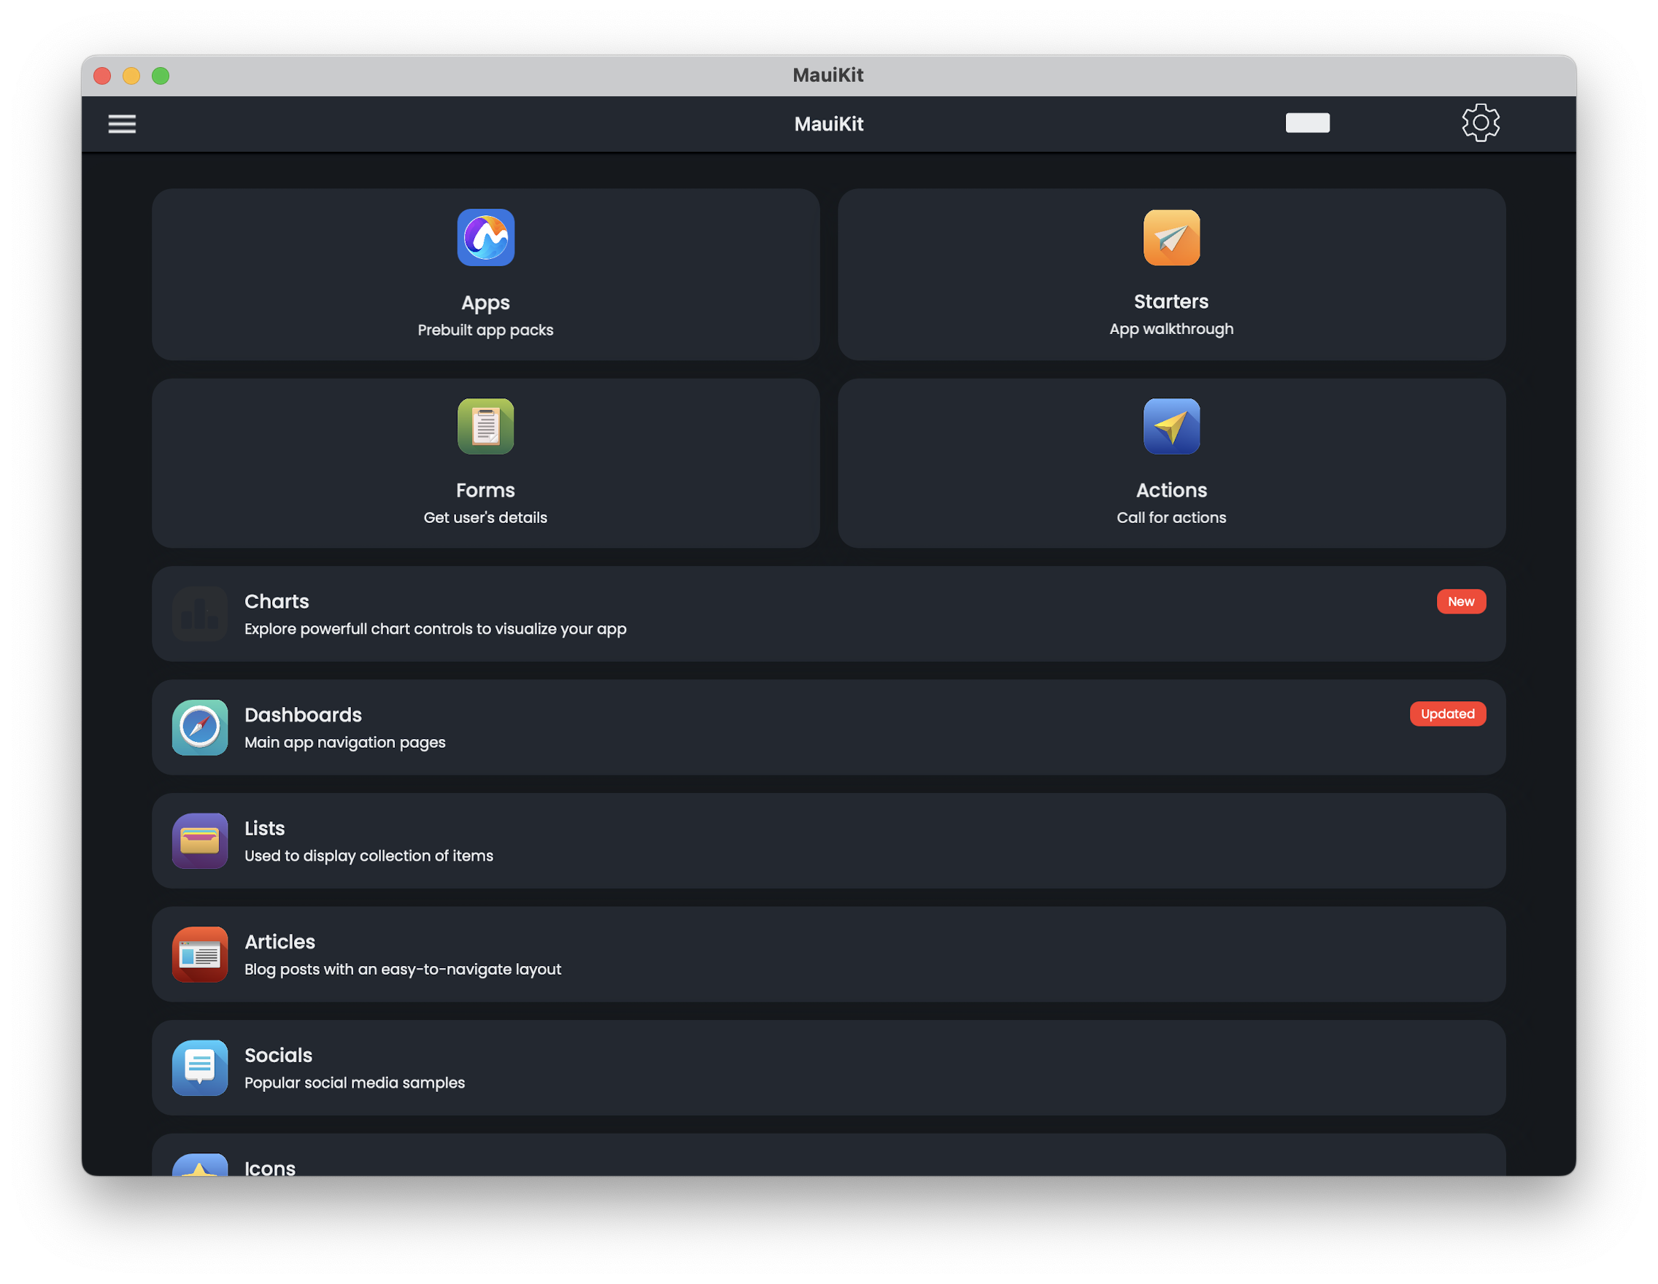This screenshot has width=1658, height=1284.
Task: Click the Articles newspaper icon
Action: point(200,954)
